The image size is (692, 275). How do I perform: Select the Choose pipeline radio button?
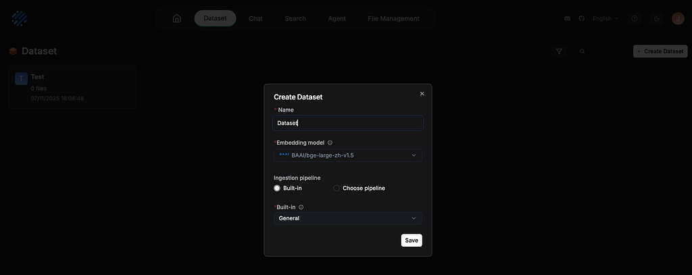point(337,188)
